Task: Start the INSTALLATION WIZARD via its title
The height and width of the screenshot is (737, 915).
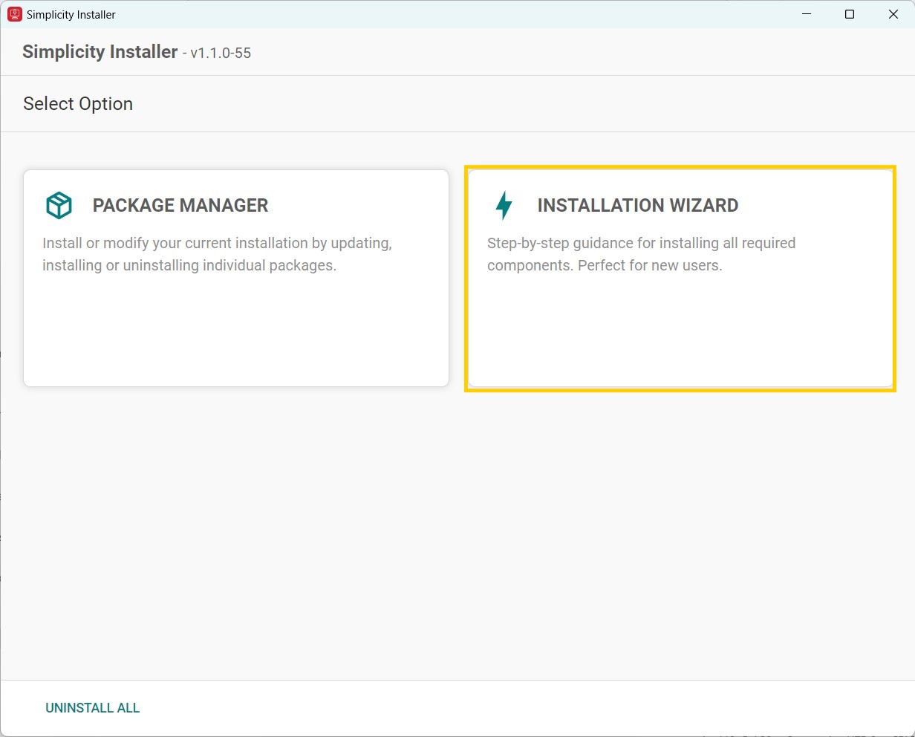Action: 637,205
